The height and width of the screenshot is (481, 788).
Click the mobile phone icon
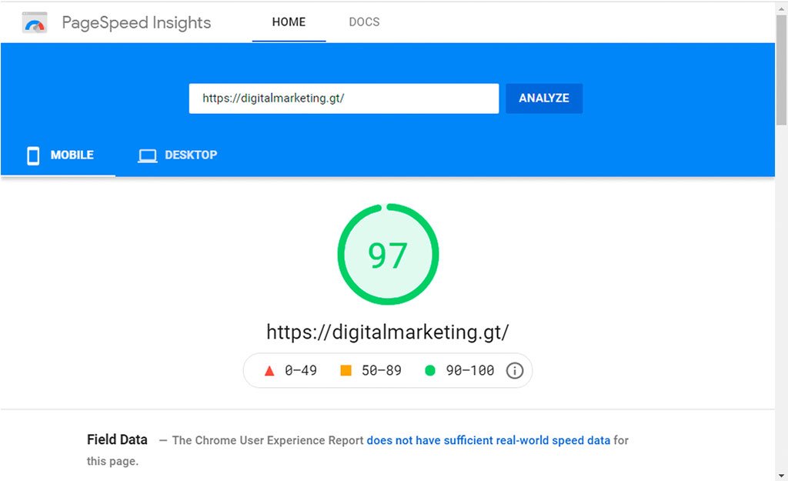pyautogui.click(x=33, y=155)
